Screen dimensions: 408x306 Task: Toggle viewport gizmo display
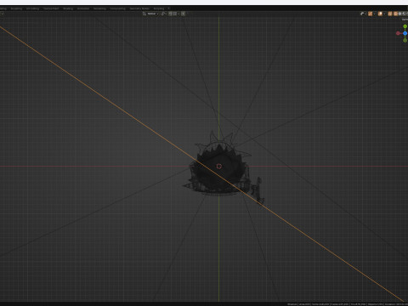point(371,14)
